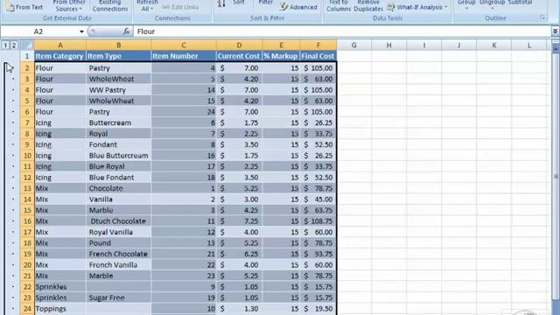
Task: Open the Refresh All dropdown
Action: coord(147,6)
